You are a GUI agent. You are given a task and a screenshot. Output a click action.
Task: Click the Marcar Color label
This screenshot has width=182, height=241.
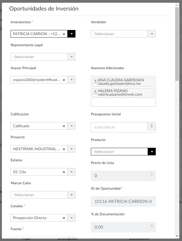point(21,183)
